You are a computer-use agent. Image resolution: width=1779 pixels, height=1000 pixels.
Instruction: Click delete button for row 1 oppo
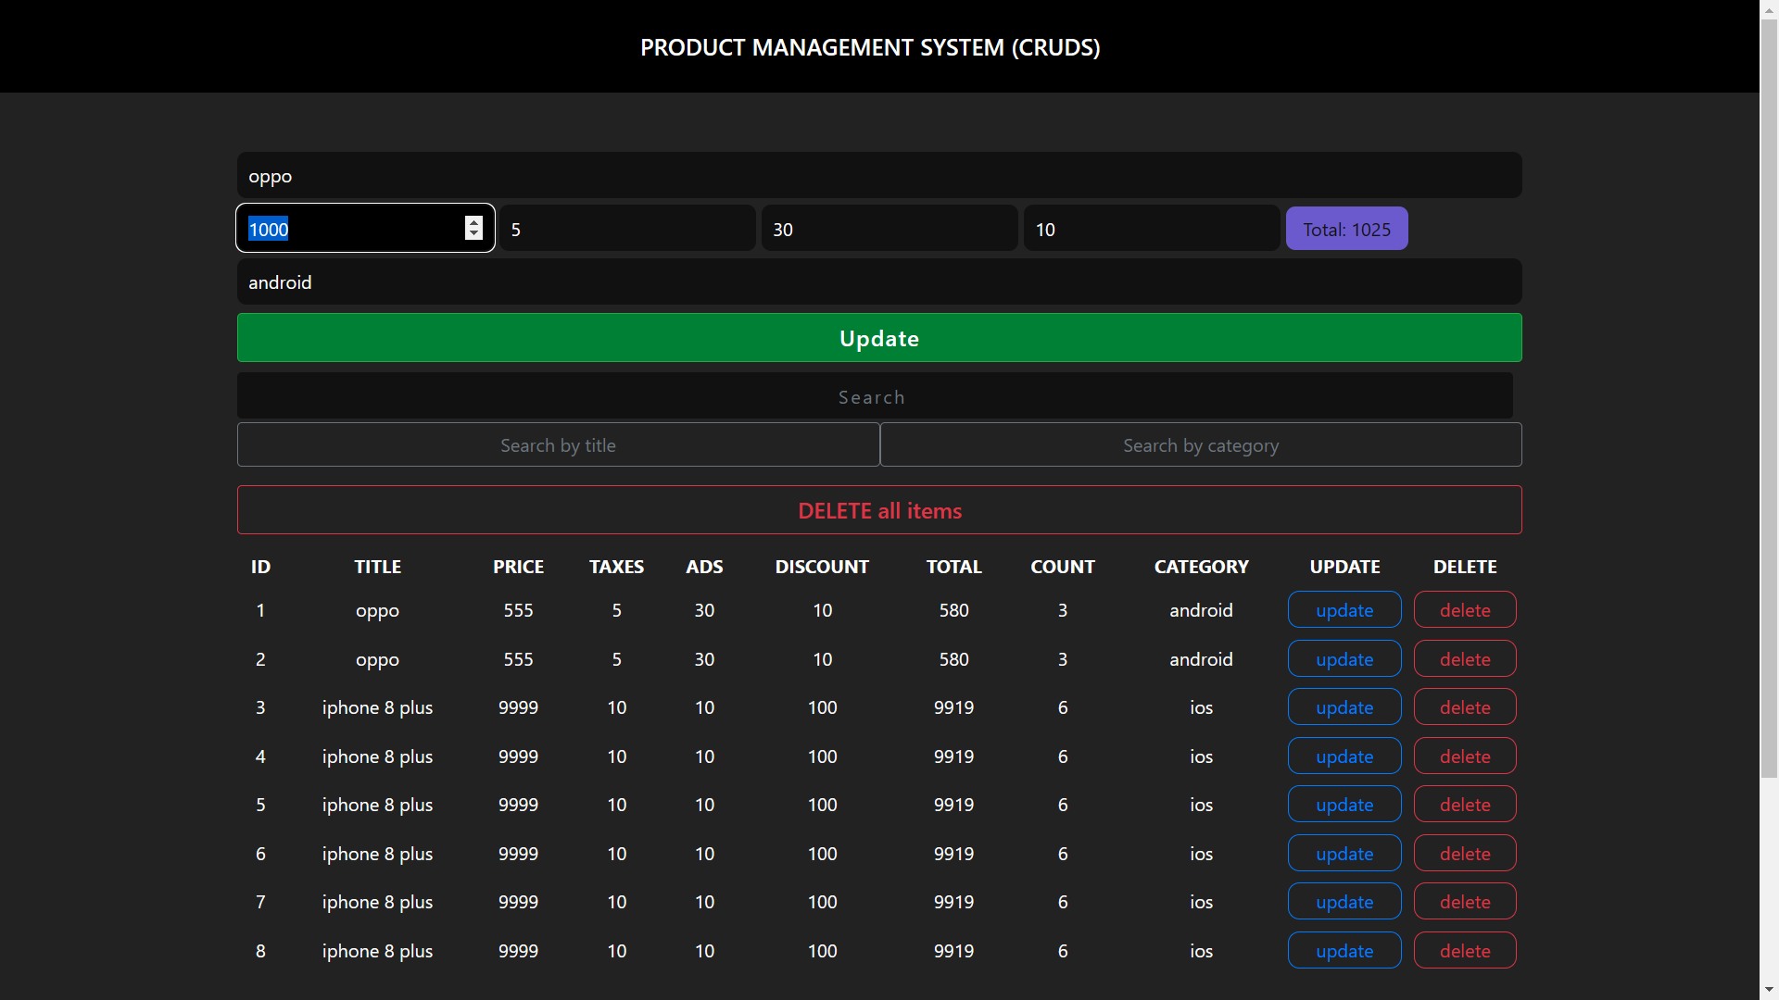[x=1465, y=610]
